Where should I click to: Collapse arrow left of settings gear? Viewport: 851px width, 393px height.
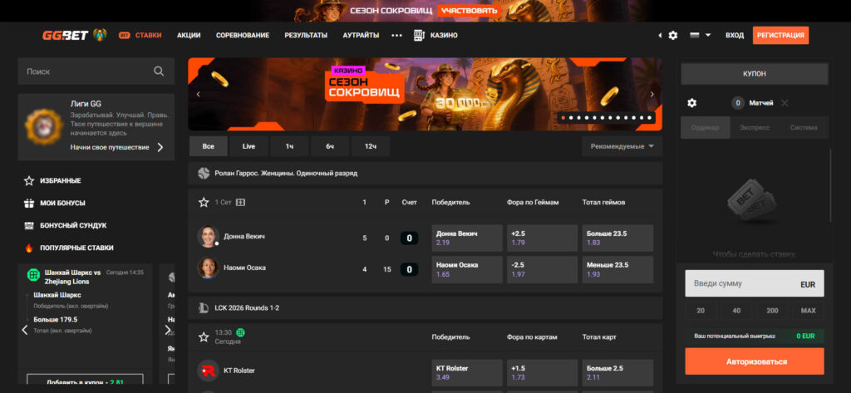pos(660,35)
